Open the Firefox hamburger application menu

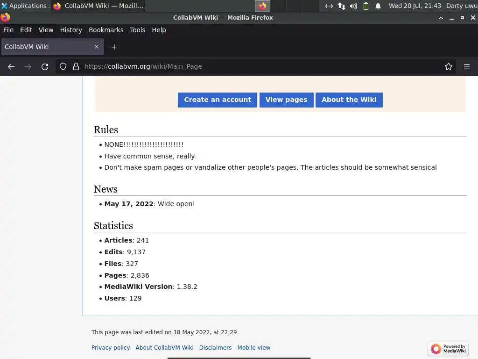(467, 66)
